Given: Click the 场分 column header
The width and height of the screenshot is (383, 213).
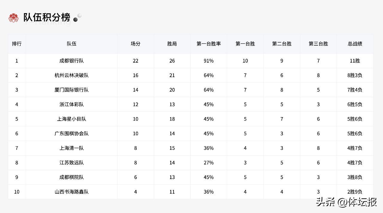Looking at the screenshot, I should [136, 44].
